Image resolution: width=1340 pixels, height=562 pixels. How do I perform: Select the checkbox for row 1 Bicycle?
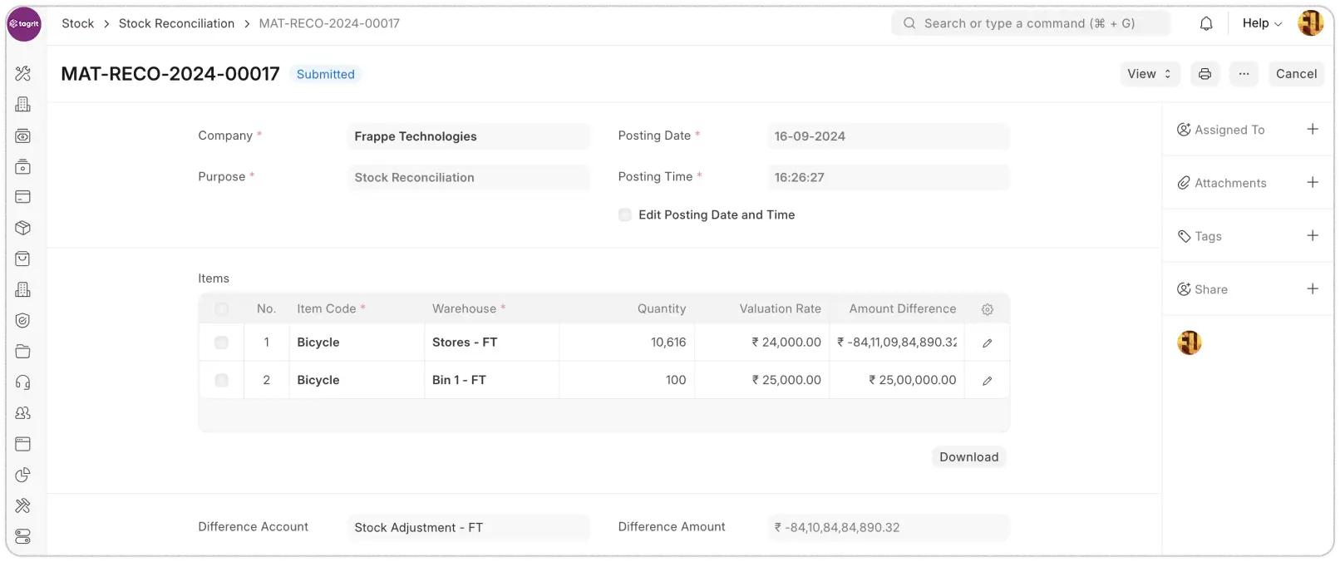point(221,343)
